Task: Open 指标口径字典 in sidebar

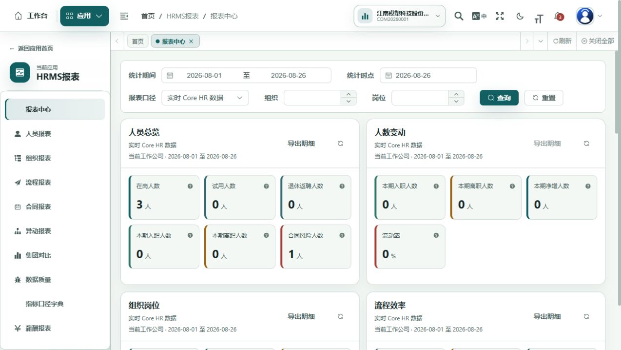Action: tap(55, 304)
